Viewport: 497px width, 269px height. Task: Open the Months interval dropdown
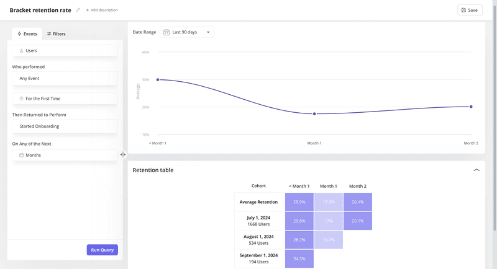(x=65, y=155)
